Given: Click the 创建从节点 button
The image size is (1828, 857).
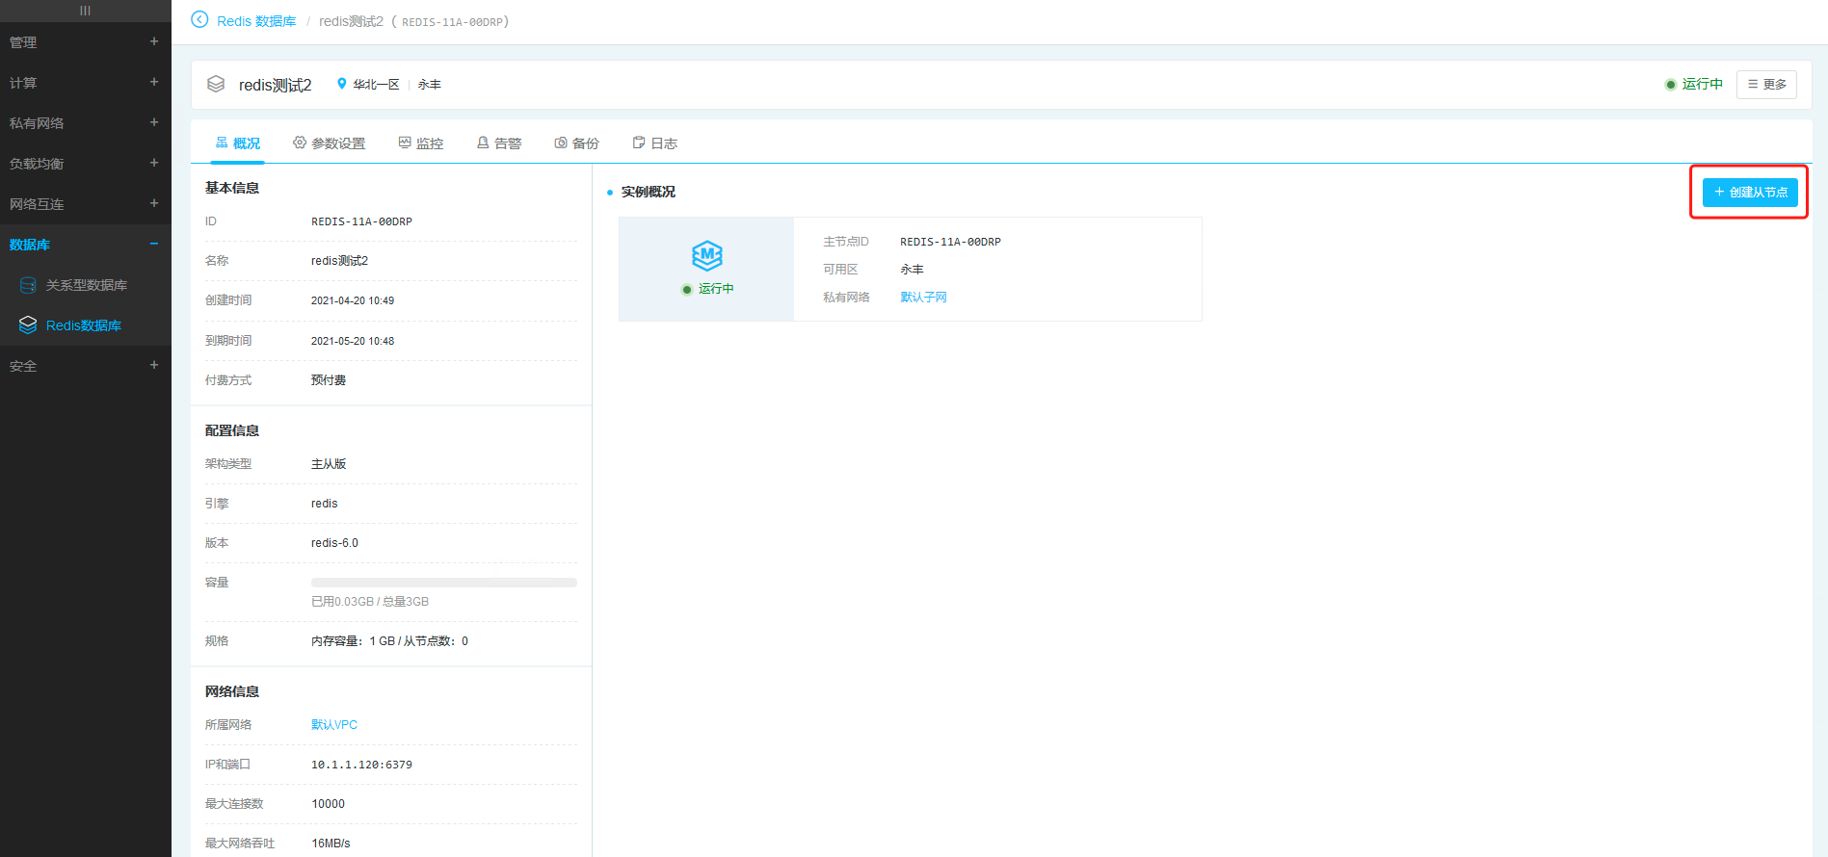Looking at the screenshot, I should (1750, 193).
